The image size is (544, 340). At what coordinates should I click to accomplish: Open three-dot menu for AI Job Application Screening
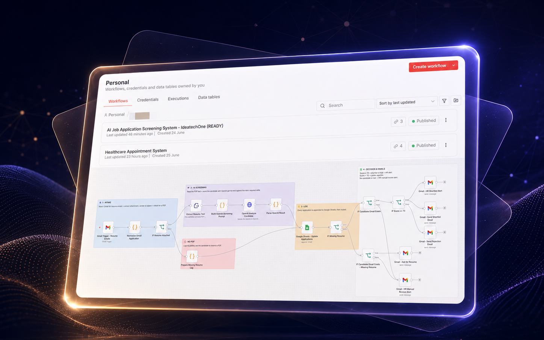pos(446,120)
